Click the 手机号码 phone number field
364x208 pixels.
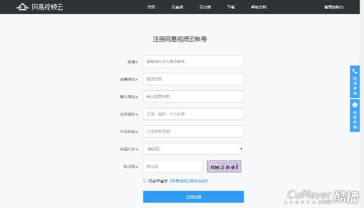[193, 131]
